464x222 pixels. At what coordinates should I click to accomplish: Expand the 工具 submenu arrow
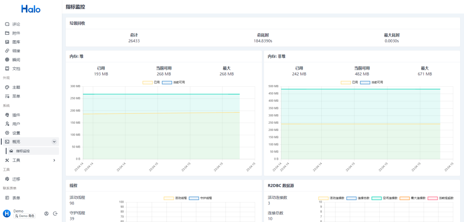click(54, 160)
